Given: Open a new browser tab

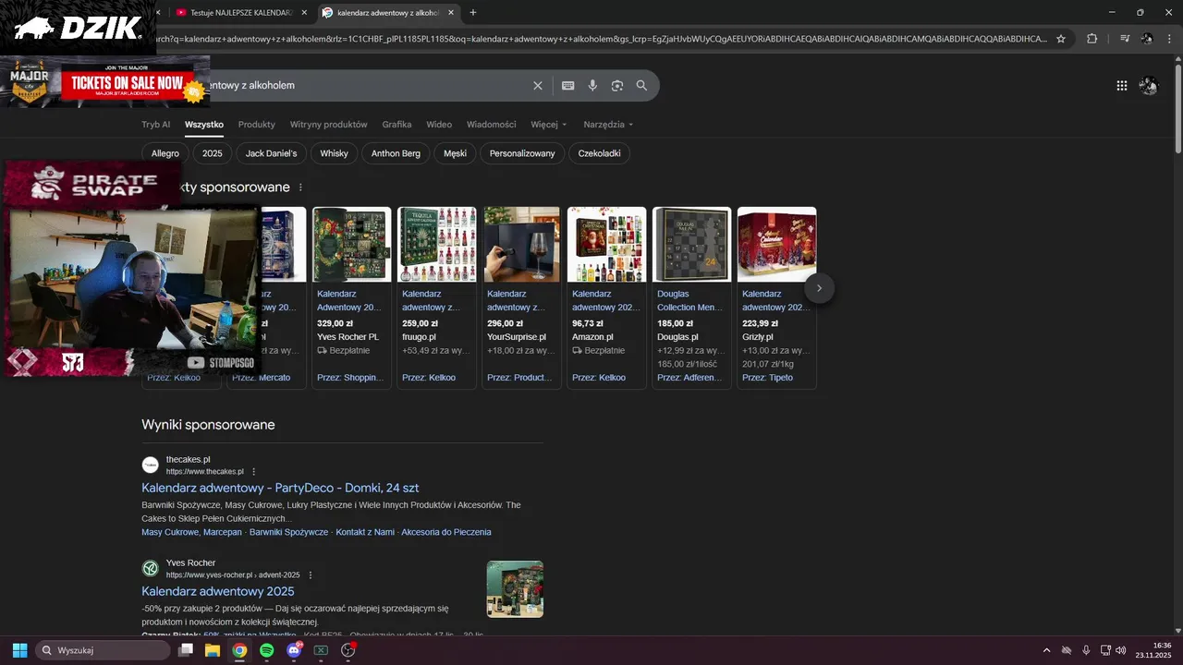Looking at the screenshot, I should pyautogui.click(x=473, y=12).
